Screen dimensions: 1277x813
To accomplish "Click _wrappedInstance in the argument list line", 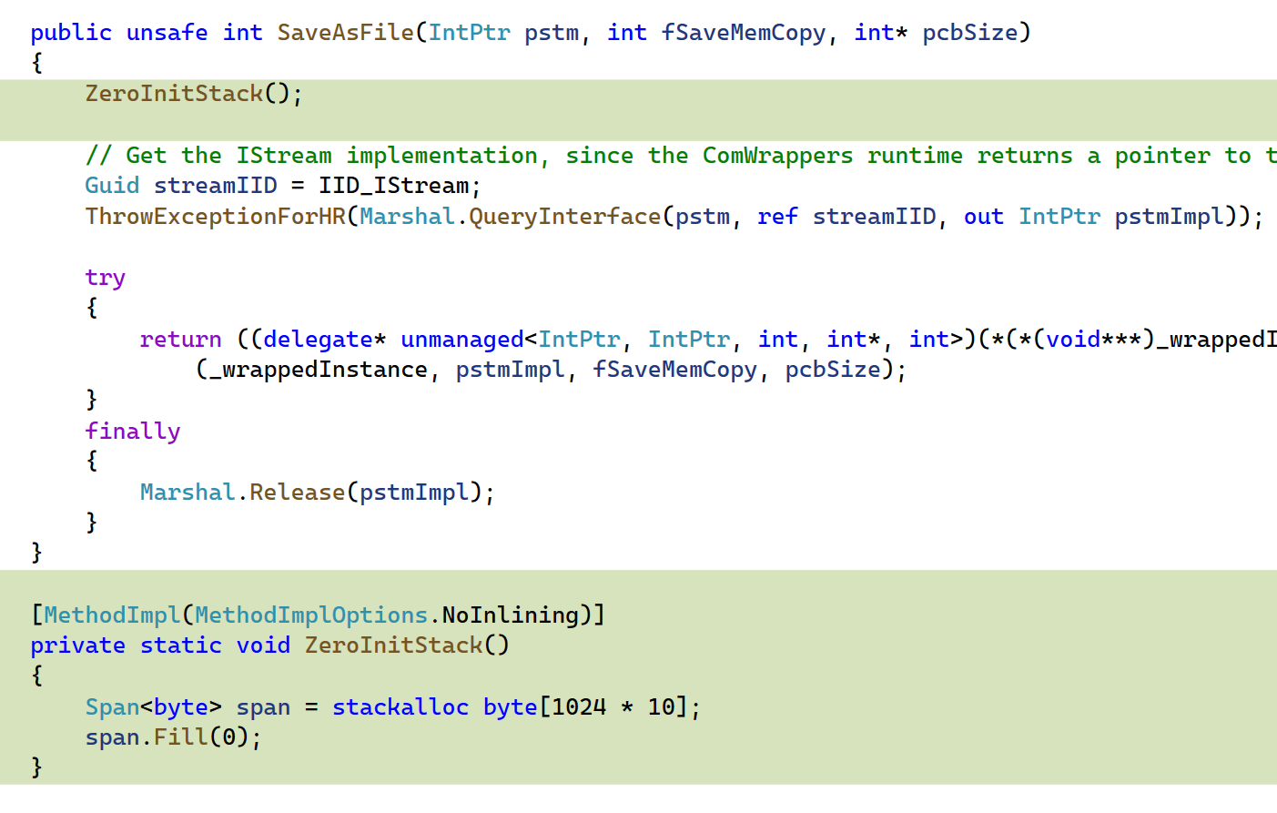I will 319,370.
